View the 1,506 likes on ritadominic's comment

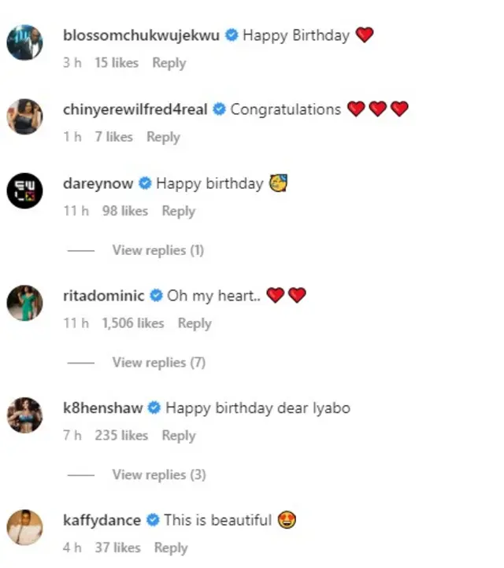(133, 323)
